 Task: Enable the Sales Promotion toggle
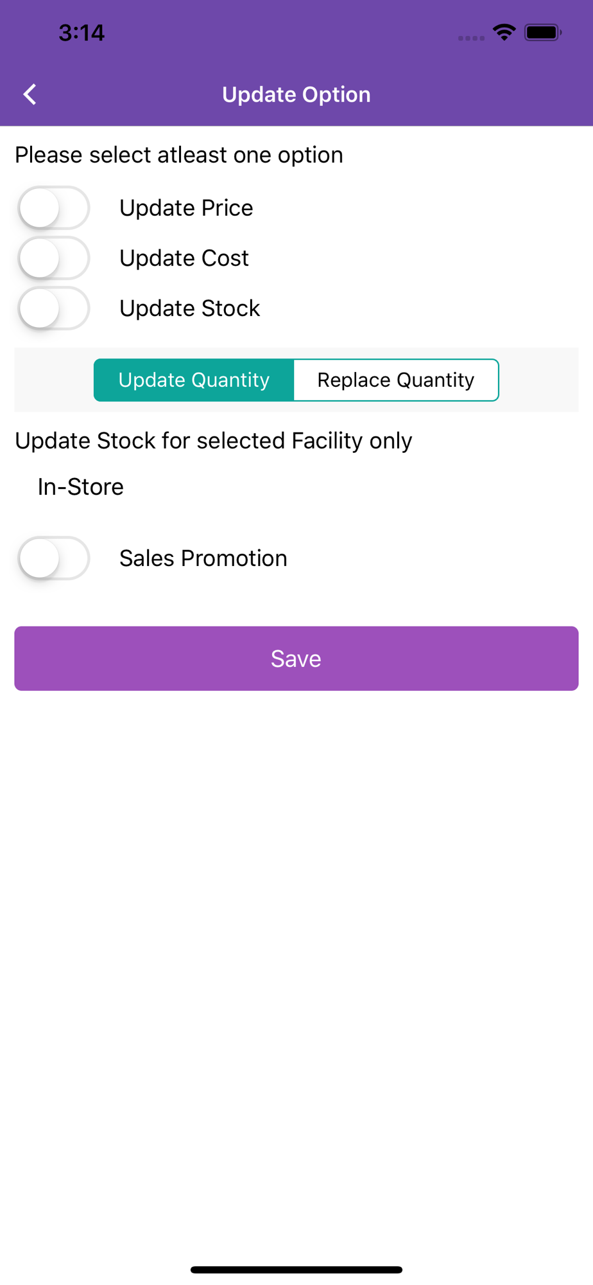click(x=53, y=558)
